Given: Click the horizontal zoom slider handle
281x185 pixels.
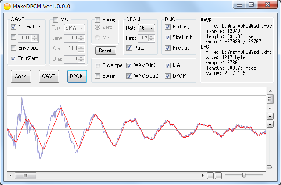Looking at the screenshot, I should tap(244, 175).
